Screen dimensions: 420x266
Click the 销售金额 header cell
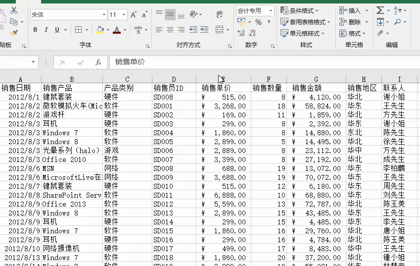coord(316,88)
